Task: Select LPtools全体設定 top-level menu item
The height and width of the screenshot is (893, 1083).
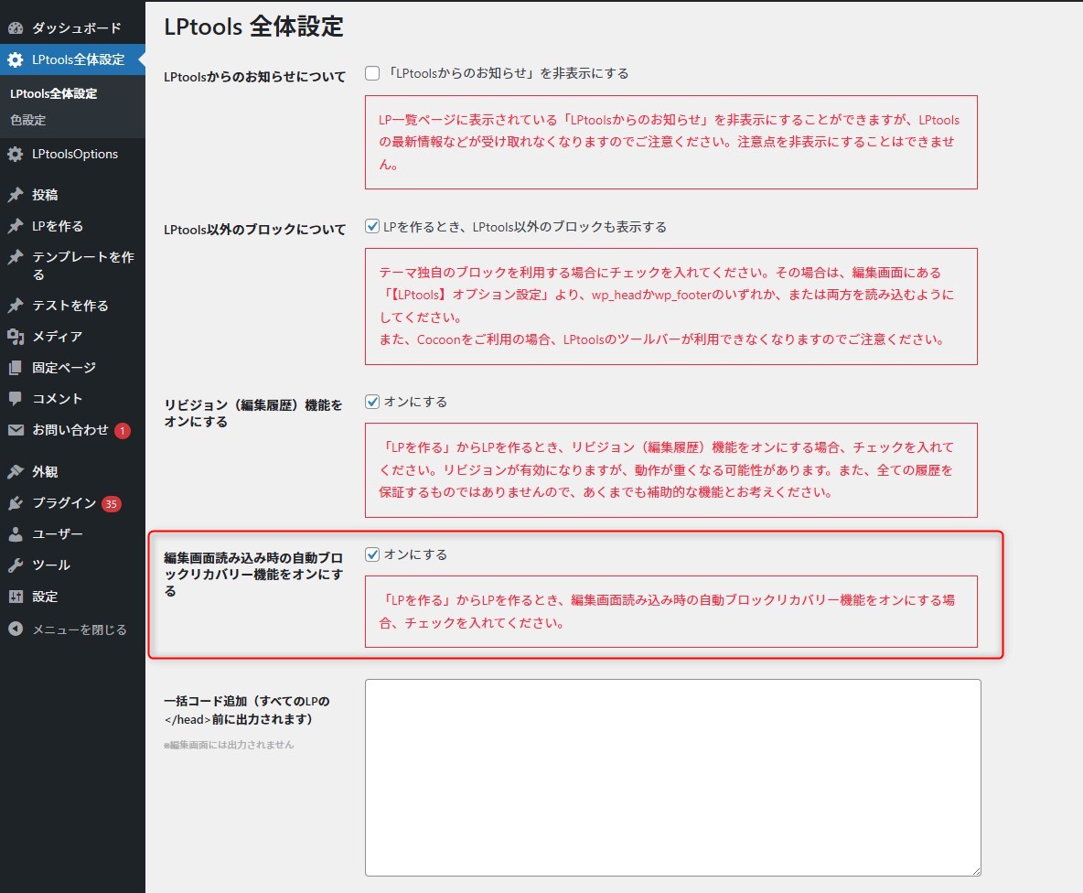Action: [x=72, y=60]
